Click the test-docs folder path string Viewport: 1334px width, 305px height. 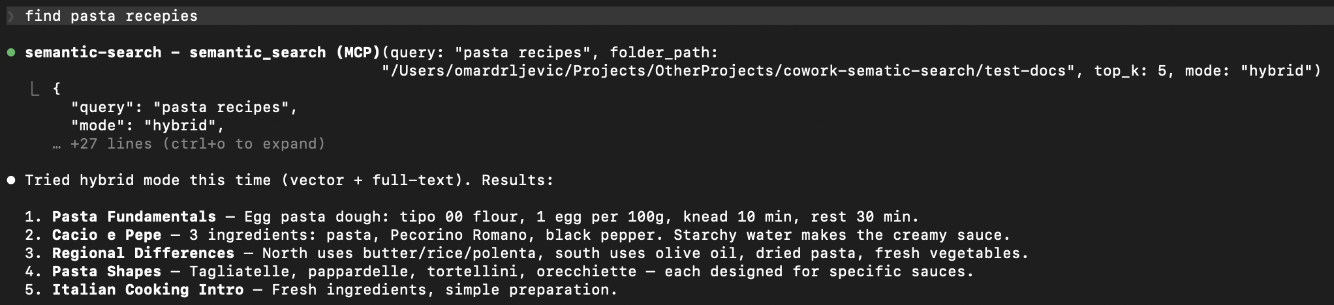tap(728, 71)
